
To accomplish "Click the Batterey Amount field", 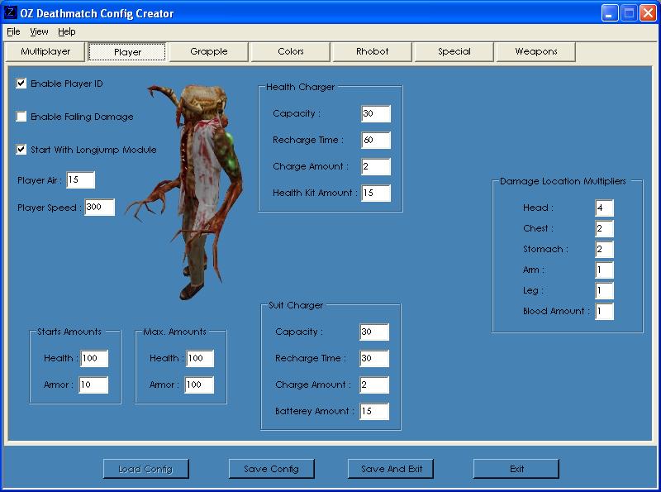I will tap(374, 412).
